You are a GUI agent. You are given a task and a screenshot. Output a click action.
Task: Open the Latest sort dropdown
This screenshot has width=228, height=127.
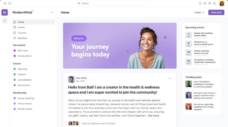[199, 13]
